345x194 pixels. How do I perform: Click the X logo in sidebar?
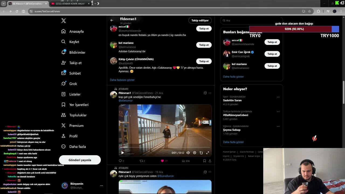click(x=63, y=21)
